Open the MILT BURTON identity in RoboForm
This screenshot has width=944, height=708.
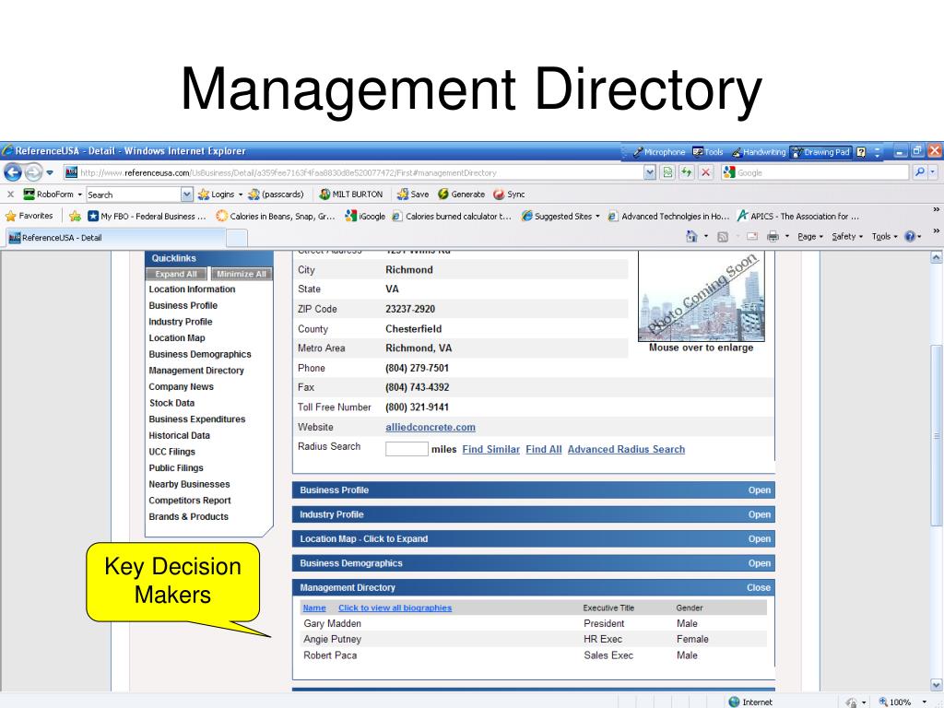click(x=351, y=195)
